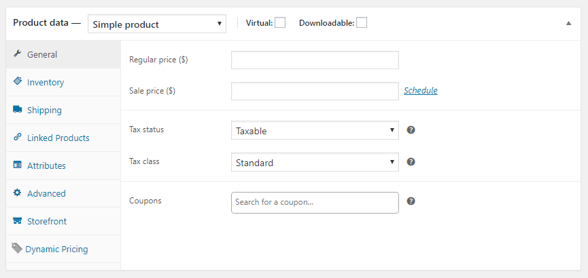Screen dimensions: 588x278
Task: Click the Schedule sale link
Action: click(x=420, y=91)
